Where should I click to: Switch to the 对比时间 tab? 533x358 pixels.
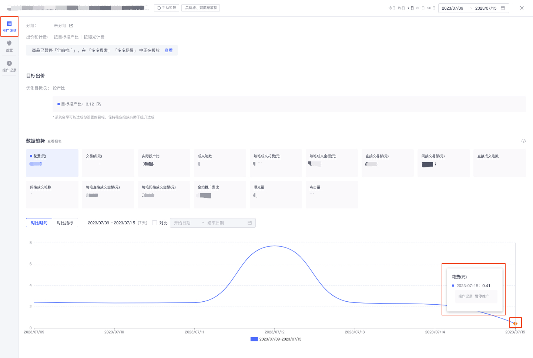click(x=39, y=223)
